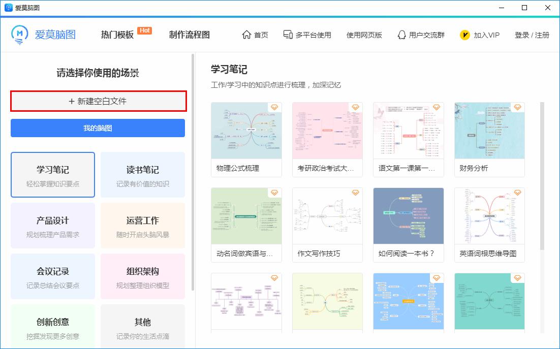Click the multi-platform device icon
The width and height of the screenshot is (560, 349).
288,34
